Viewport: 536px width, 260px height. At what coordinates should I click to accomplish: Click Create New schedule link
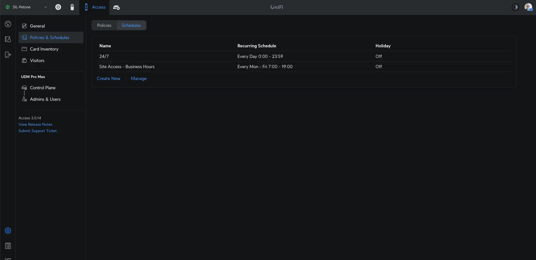(108, 78)
